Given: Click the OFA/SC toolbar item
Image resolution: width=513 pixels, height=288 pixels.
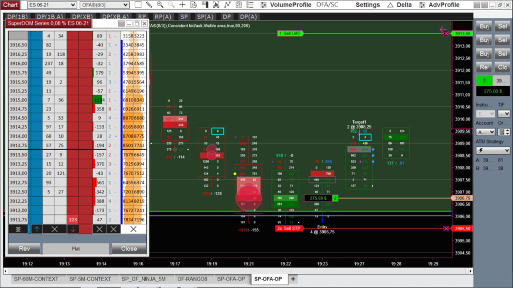Looking at the screenshot, I should click(x=327, y=5).
